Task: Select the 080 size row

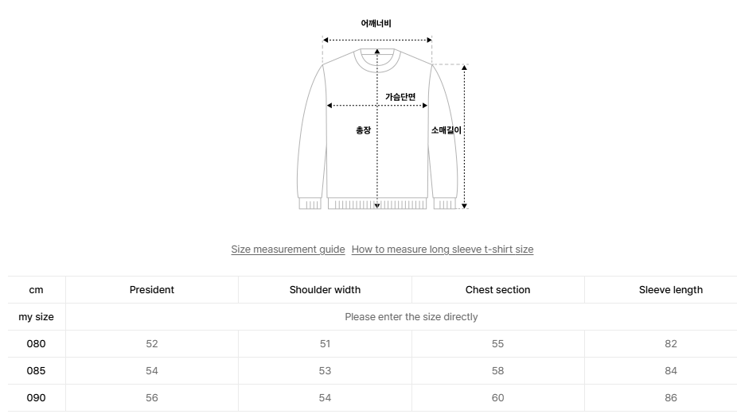Action: point(37,344)
